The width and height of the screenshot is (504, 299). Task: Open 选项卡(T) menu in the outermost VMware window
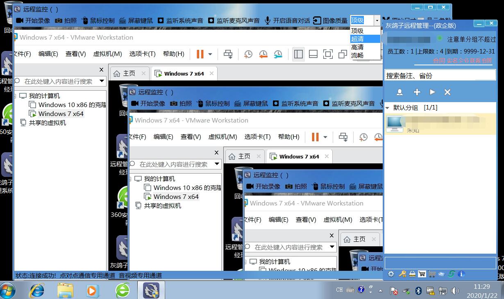(142, 54)
